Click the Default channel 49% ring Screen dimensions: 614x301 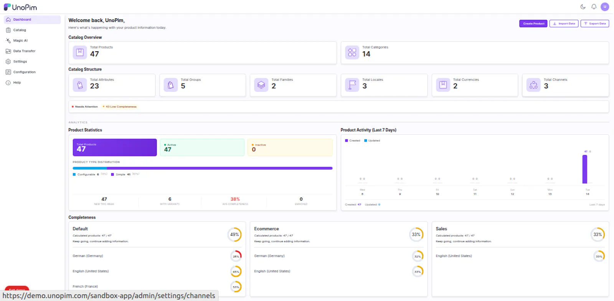(x=234, y=234)
